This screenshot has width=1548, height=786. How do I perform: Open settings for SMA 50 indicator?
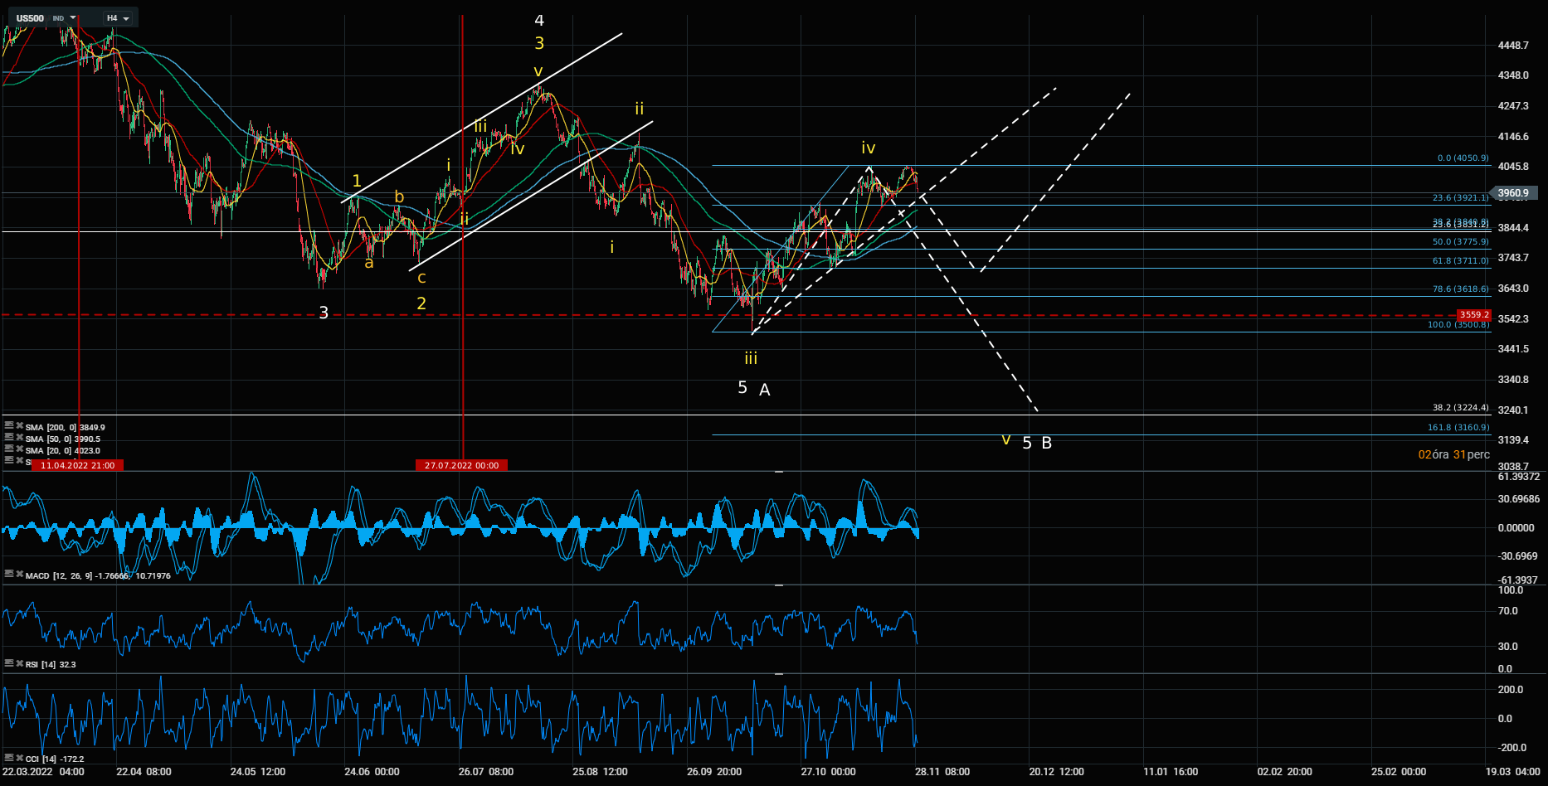pyautogui.click(x=9, y=438)
